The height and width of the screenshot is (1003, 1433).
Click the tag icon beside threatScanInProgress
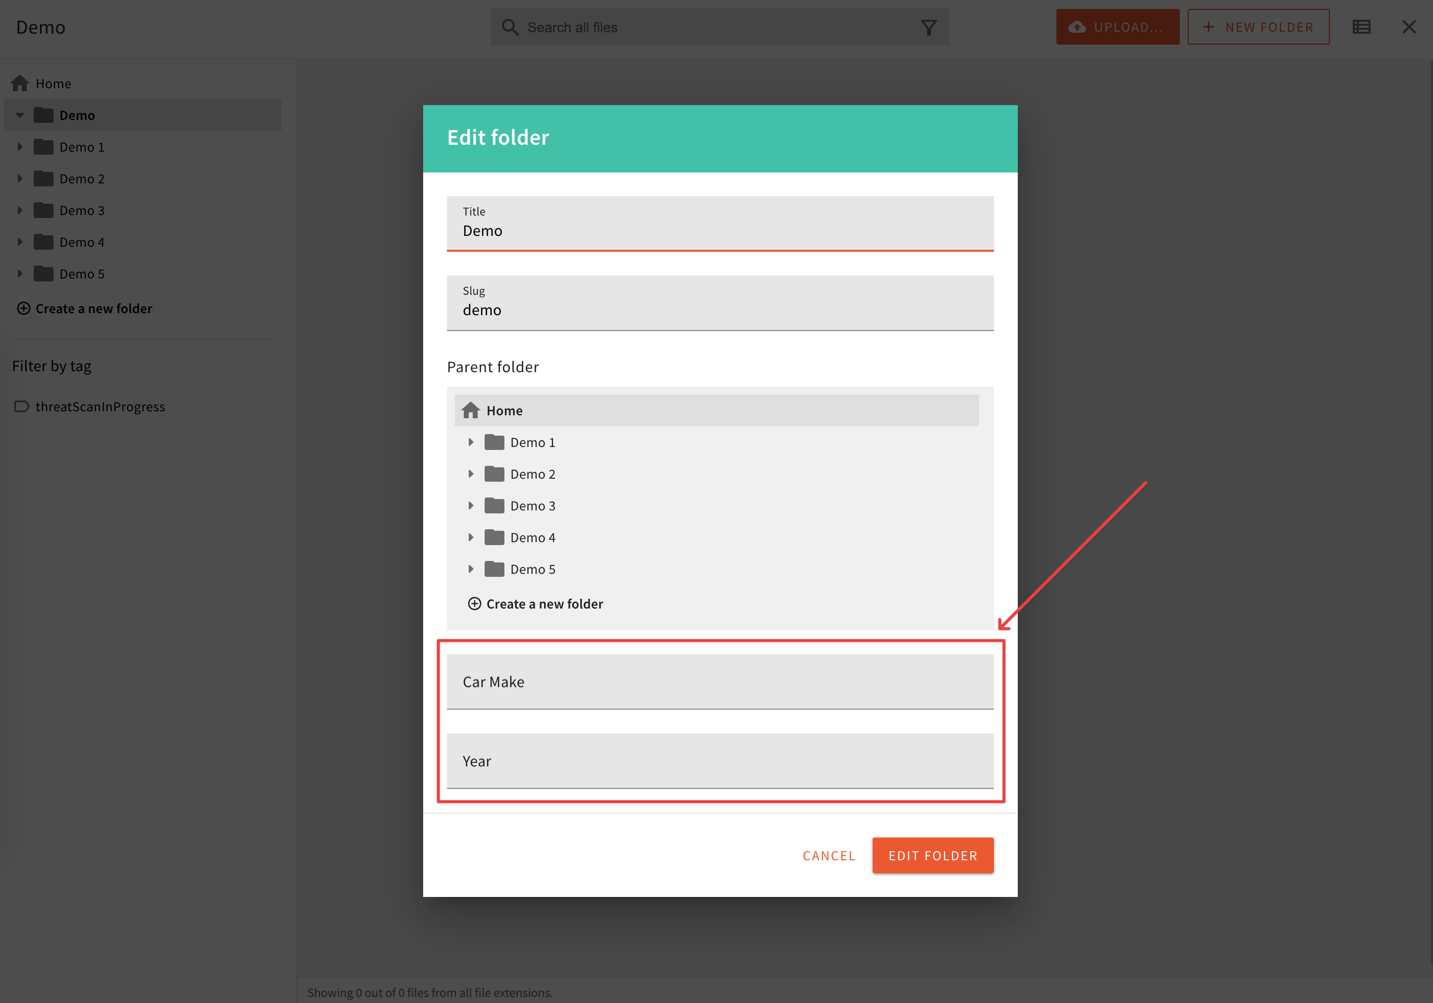click(21, 406)
